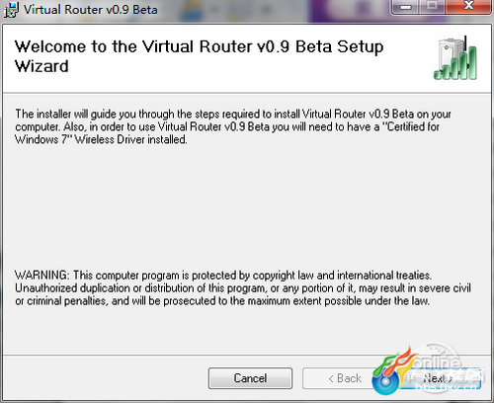Click the disabled maximize button
The width and height of the screenshot is (494, 403).
coord(432,6)
